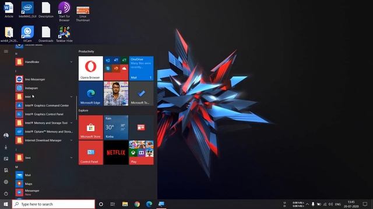Click the Windows Start button
This screenshot has height=209, width=373.
[6, 204]
